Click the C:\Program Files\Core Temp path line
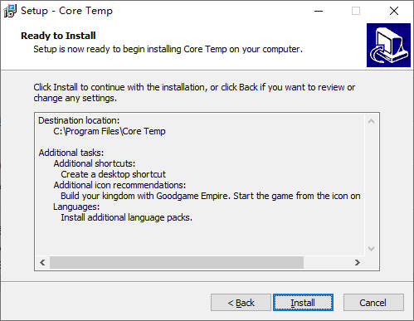 click(110, 131)
